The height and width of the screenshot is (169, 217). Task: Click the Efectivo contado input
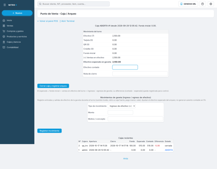125,67
